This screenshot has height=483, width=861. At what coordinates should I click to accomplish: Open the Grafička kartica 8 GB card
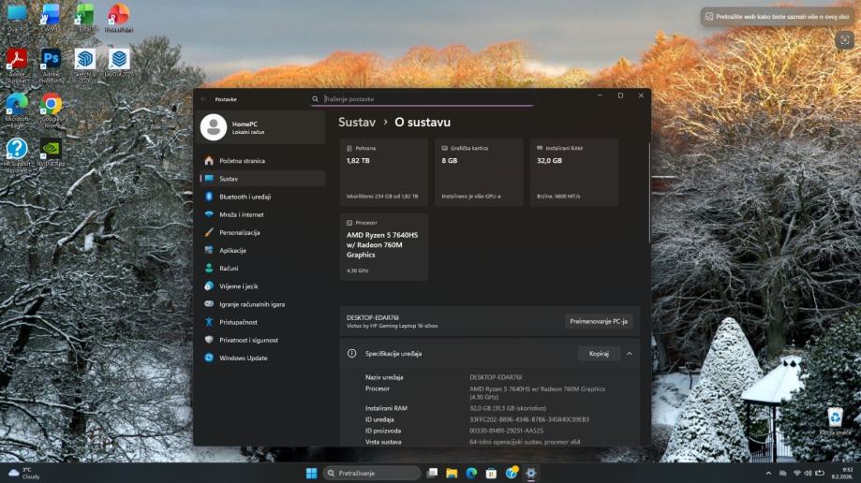point(479,172)
